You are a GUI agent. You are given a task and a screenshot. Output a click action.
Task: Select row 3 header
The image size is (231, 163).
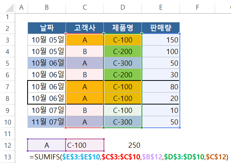click(7, 40)
